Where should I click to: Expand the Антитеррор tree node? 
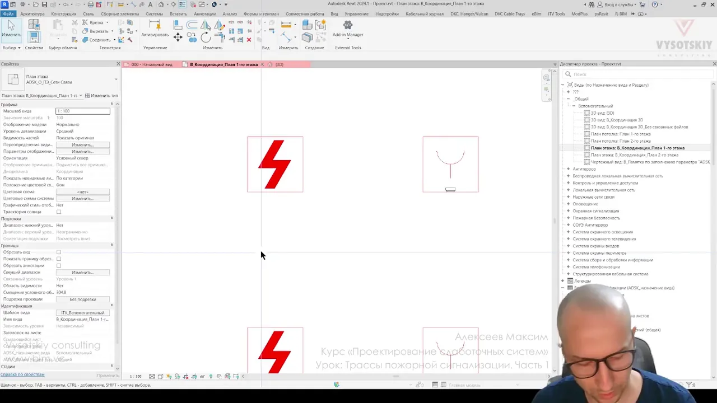[568, 169]
